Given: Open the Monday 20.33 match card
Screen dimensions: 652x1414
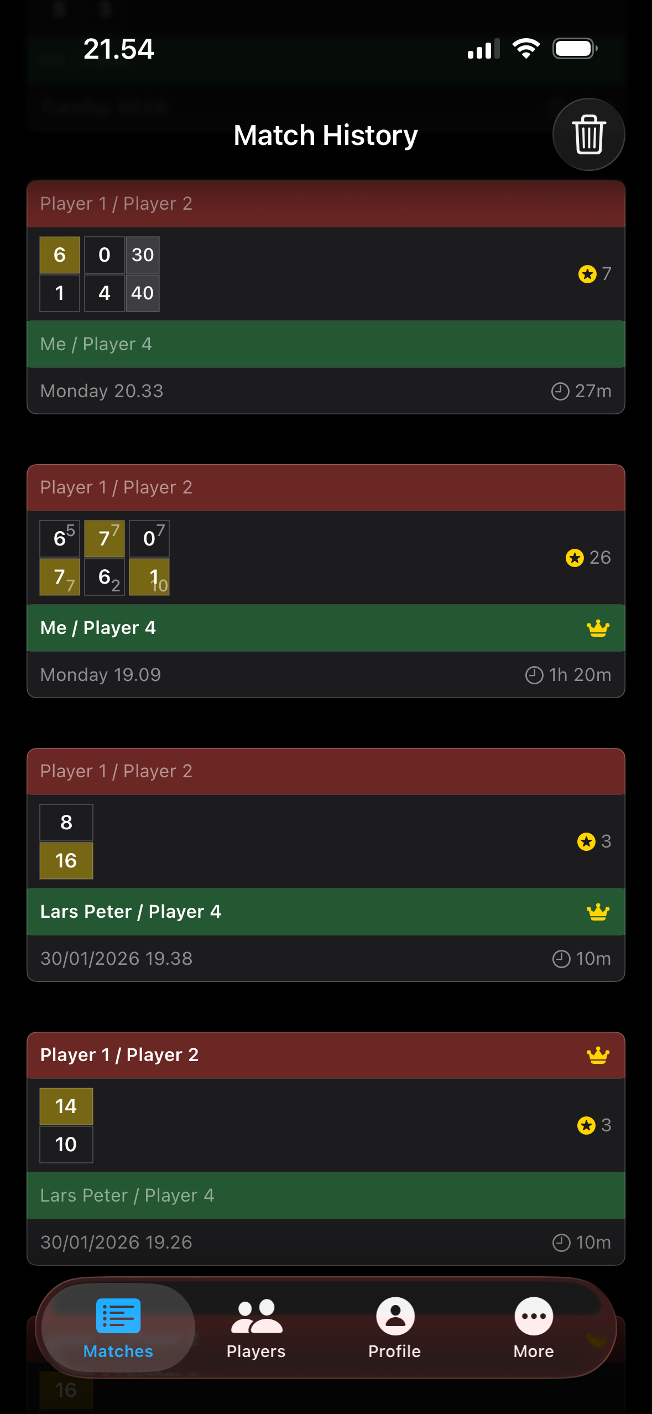Looking at the screenshot, I should click(x=326, y=297).
